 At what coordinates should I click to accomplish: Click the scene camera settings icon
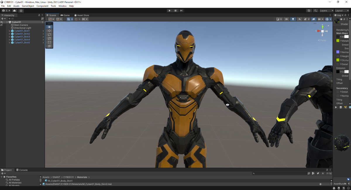tap(320, 19)
